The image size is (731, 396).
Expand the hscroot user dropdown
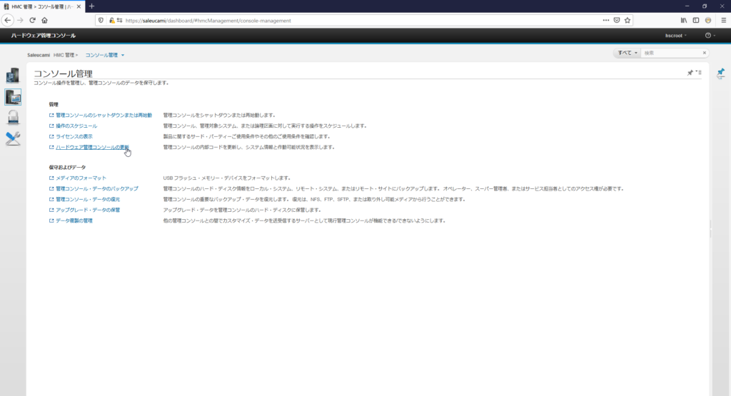(675, 36)
